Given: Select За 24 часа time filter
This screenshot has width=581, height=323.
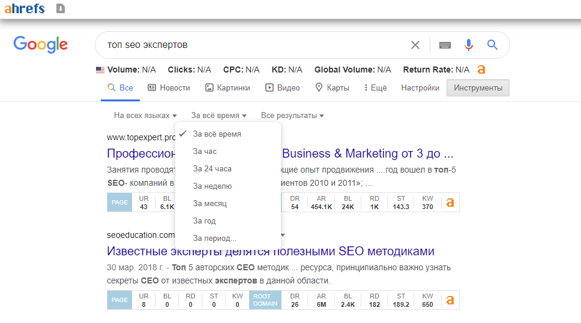Looking at the screenshot, I should click(228, 169).
